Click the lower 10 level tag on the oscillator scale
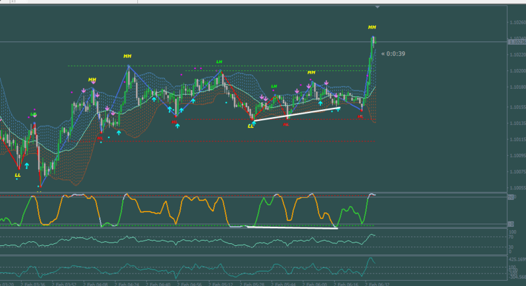This screenshot has width=526, height=286. [511, 224]
